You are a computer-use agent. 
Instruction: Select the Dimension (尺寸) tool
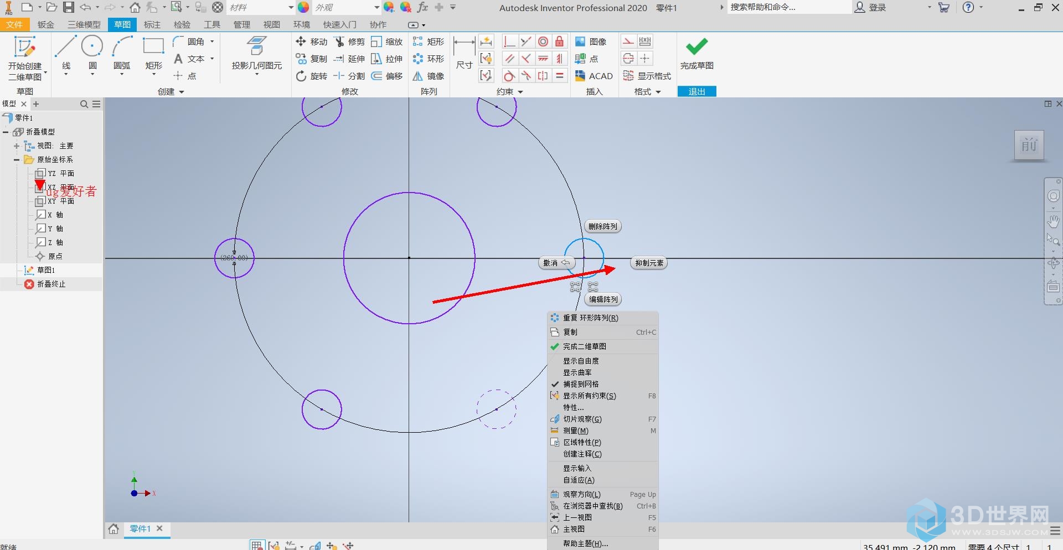pyautogui.click(x=464, y=53)
